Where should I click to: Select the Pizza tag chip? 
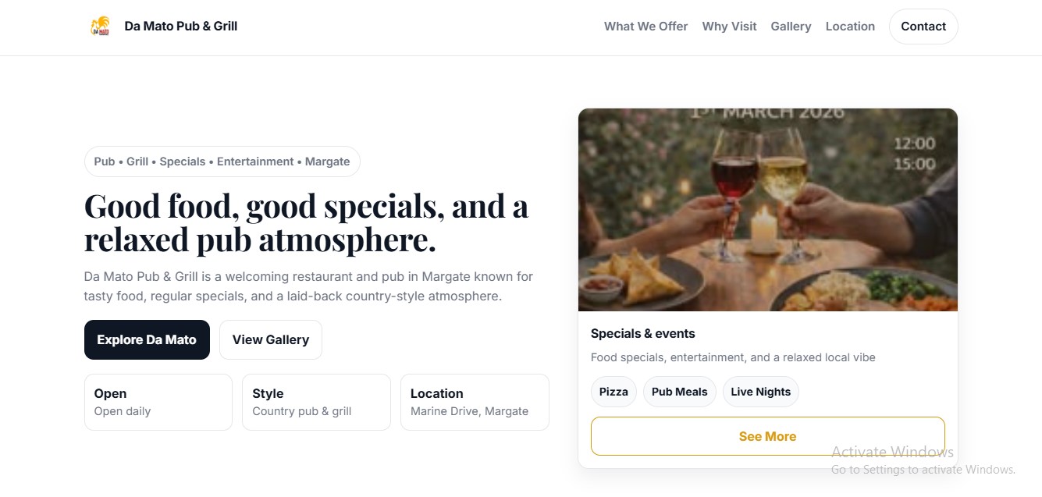point(613,392)
